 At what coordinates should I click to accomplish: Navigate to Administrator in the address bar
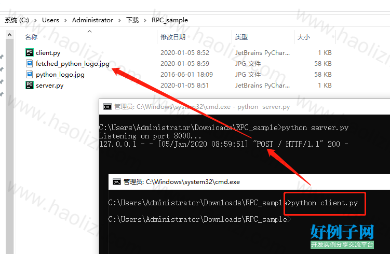(92, 20)
